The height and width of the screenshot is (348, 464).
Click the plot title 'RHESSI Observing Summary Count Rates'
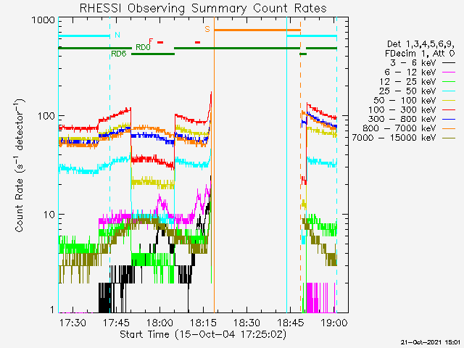coord(203,8)
